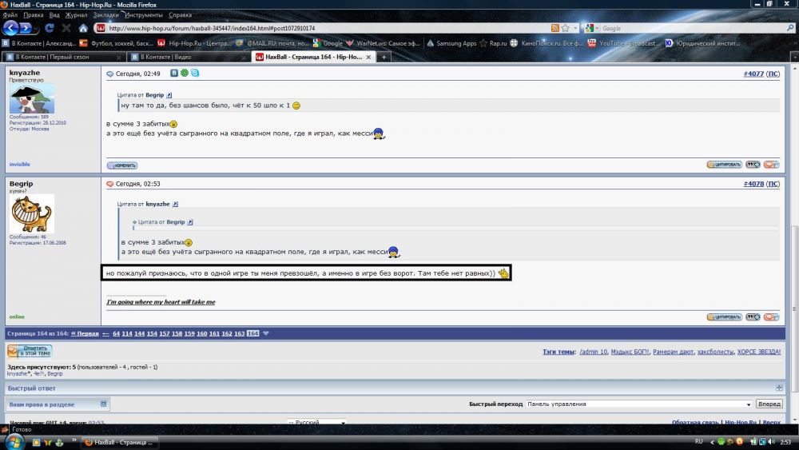This screenshot has height=450, width=799.
Task: Open the Закладки menu
Action: (x=105, y=14)
